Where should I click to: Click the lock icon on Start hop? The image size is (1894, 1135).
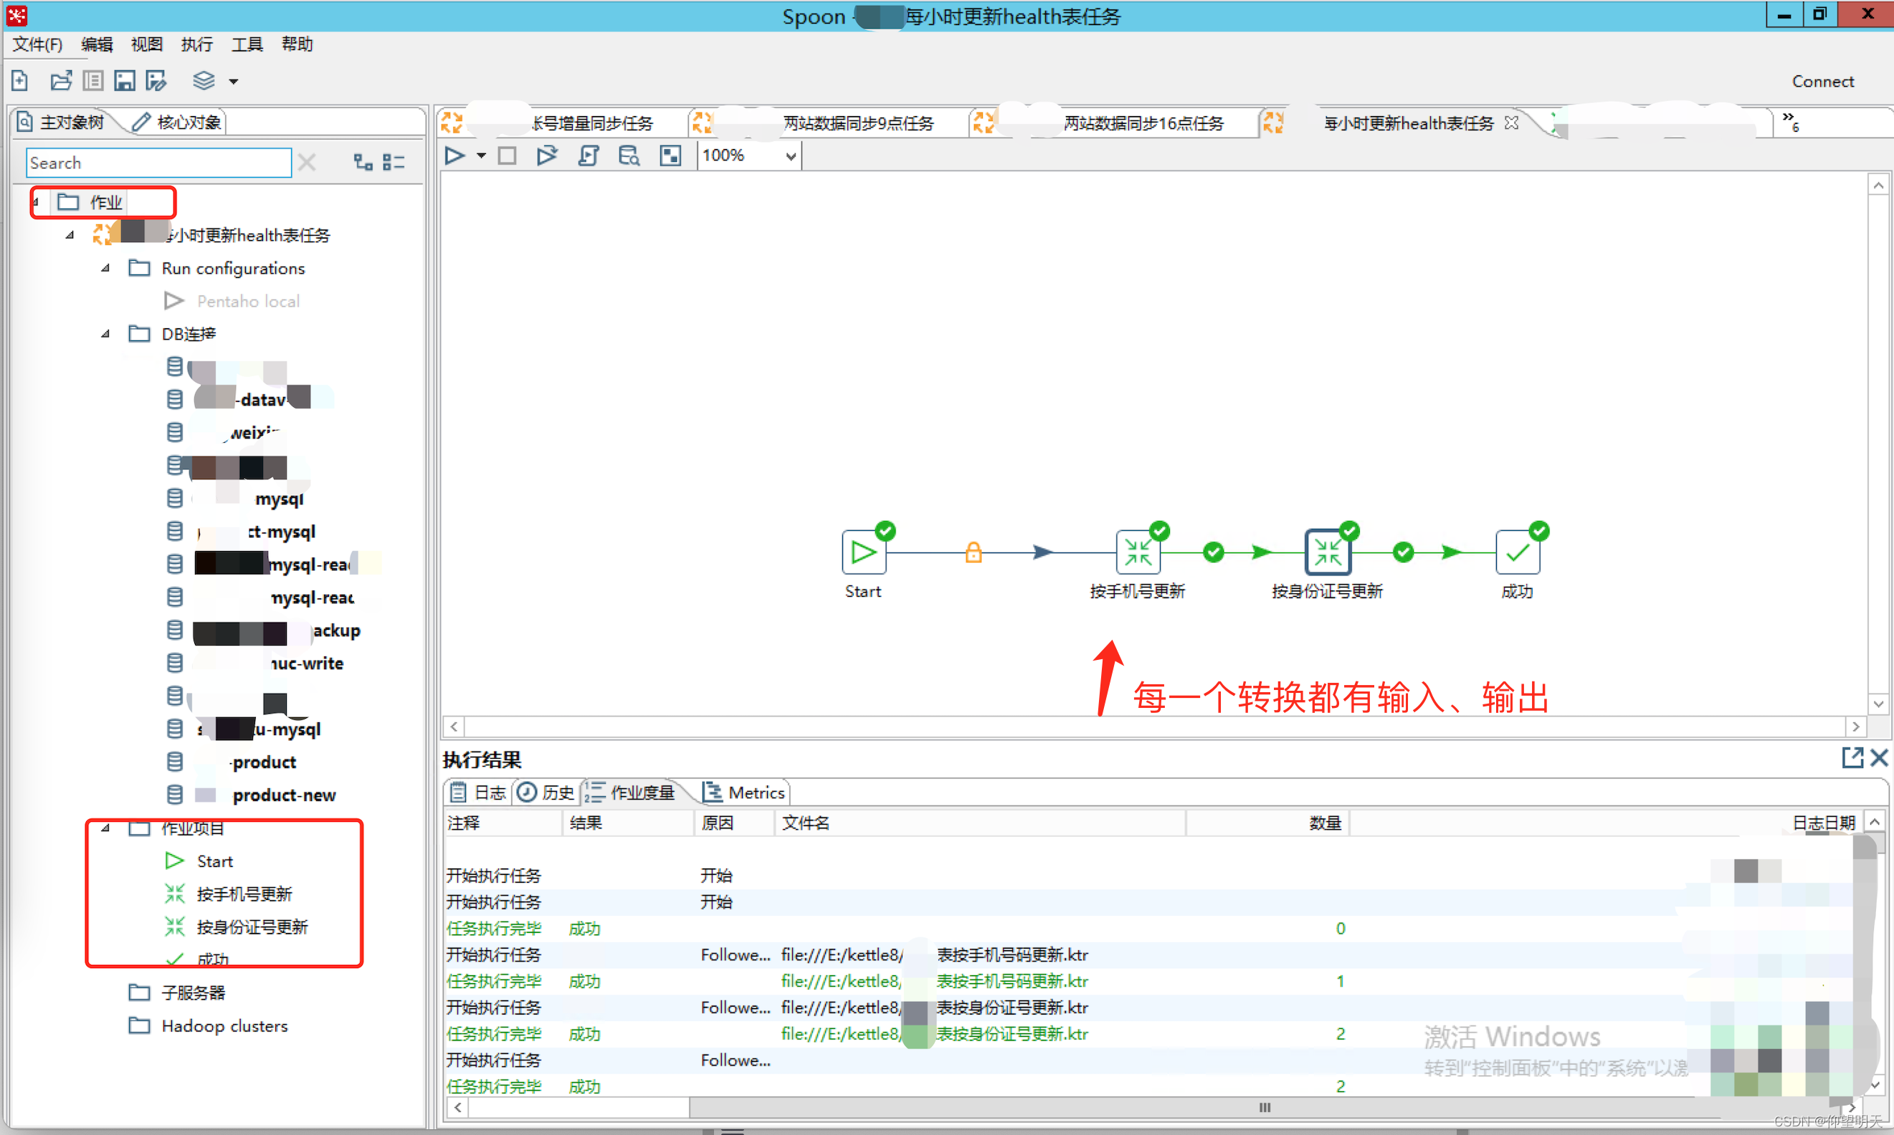tap(973, 552)
